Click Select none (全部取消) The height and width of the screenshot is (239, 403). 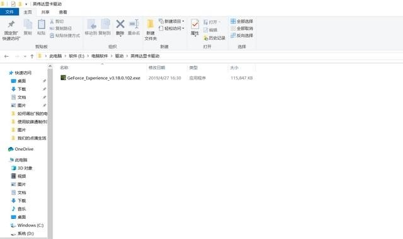click(242, 28)
